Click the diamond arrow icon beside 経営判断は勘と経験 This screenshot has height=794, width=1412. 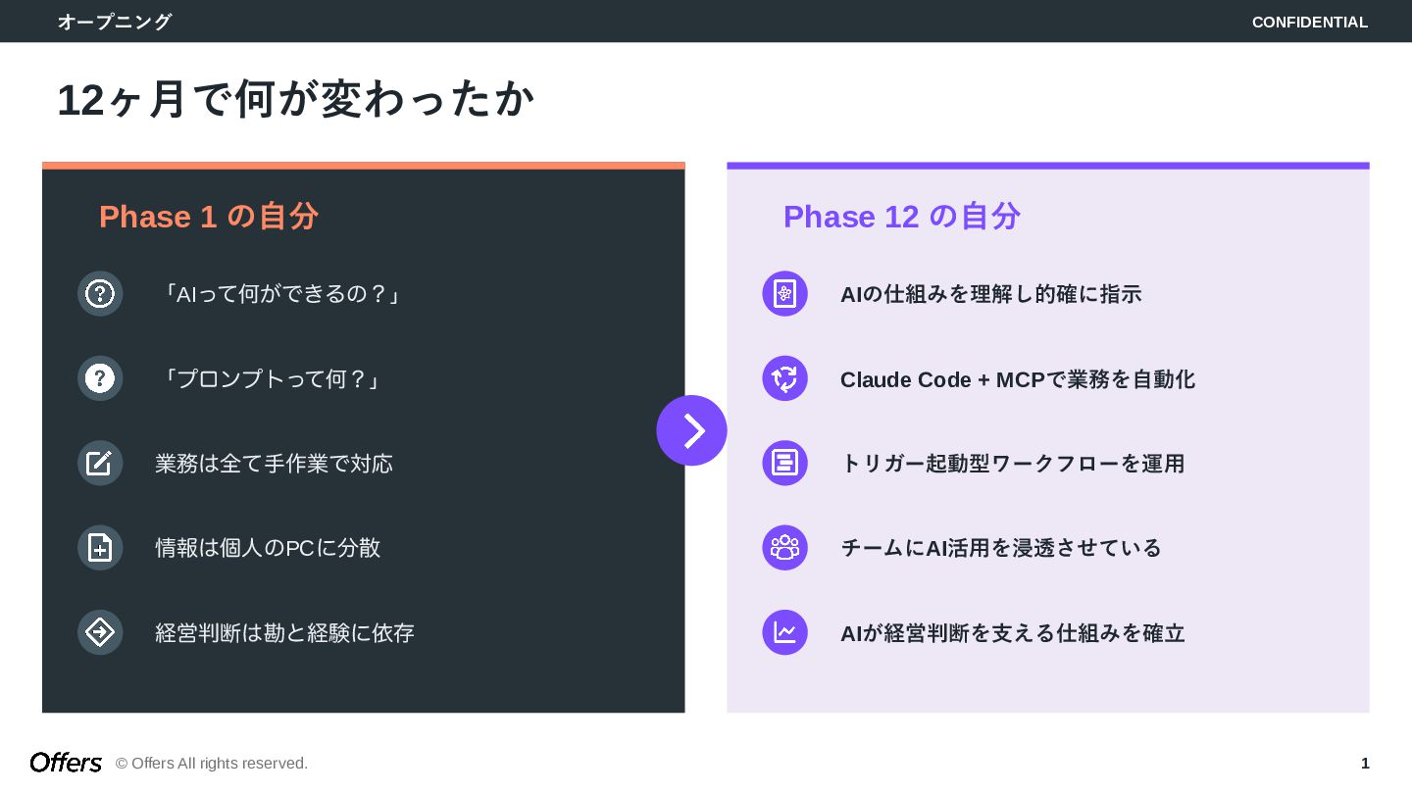tap(100, 632)
